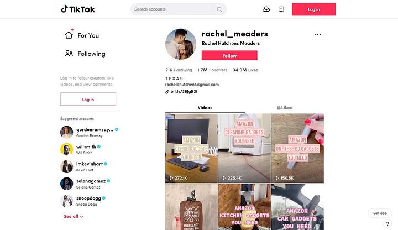This screenshot has width=398, height=230.
Task: Open the upload video cloud icon
Action: [x=266, y=9]
